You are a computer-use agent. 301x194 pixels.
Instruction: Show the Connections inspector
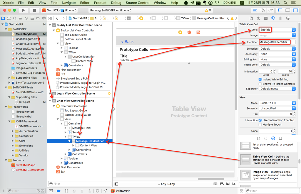click(x=288, y=18)
